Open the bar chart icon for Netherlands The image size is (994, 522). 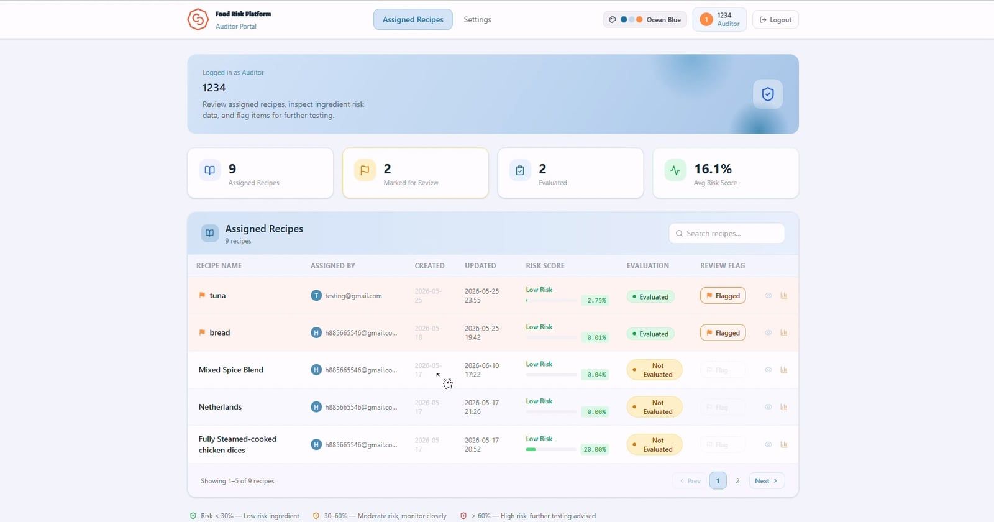pyautogui.click(x=783, y=407)
